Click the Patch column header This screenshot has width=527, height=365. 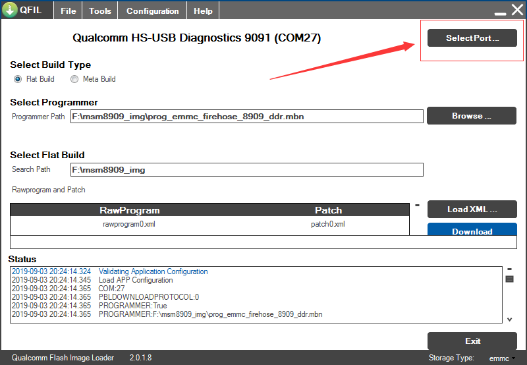[328, 210]
